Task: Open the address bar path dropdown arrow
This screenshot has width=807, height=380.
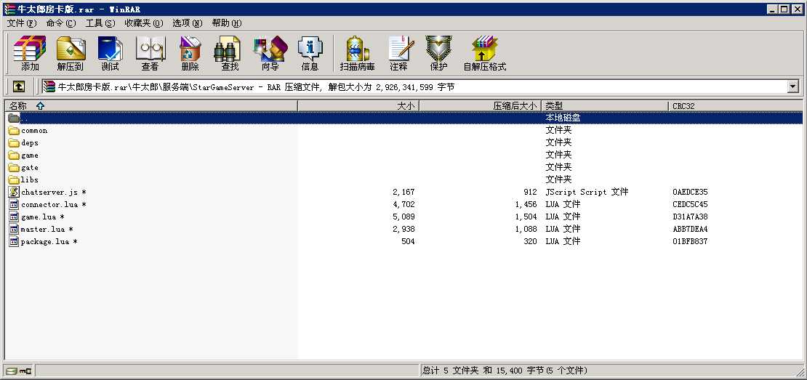Action: (792, 87)
